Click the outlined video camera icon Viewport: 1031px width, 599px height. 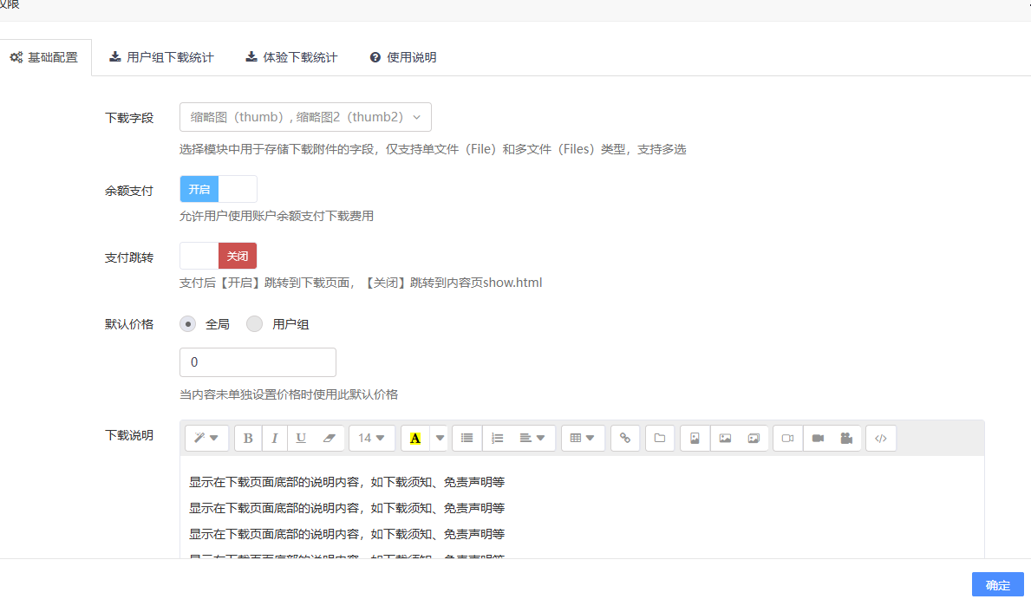(787, 438)
